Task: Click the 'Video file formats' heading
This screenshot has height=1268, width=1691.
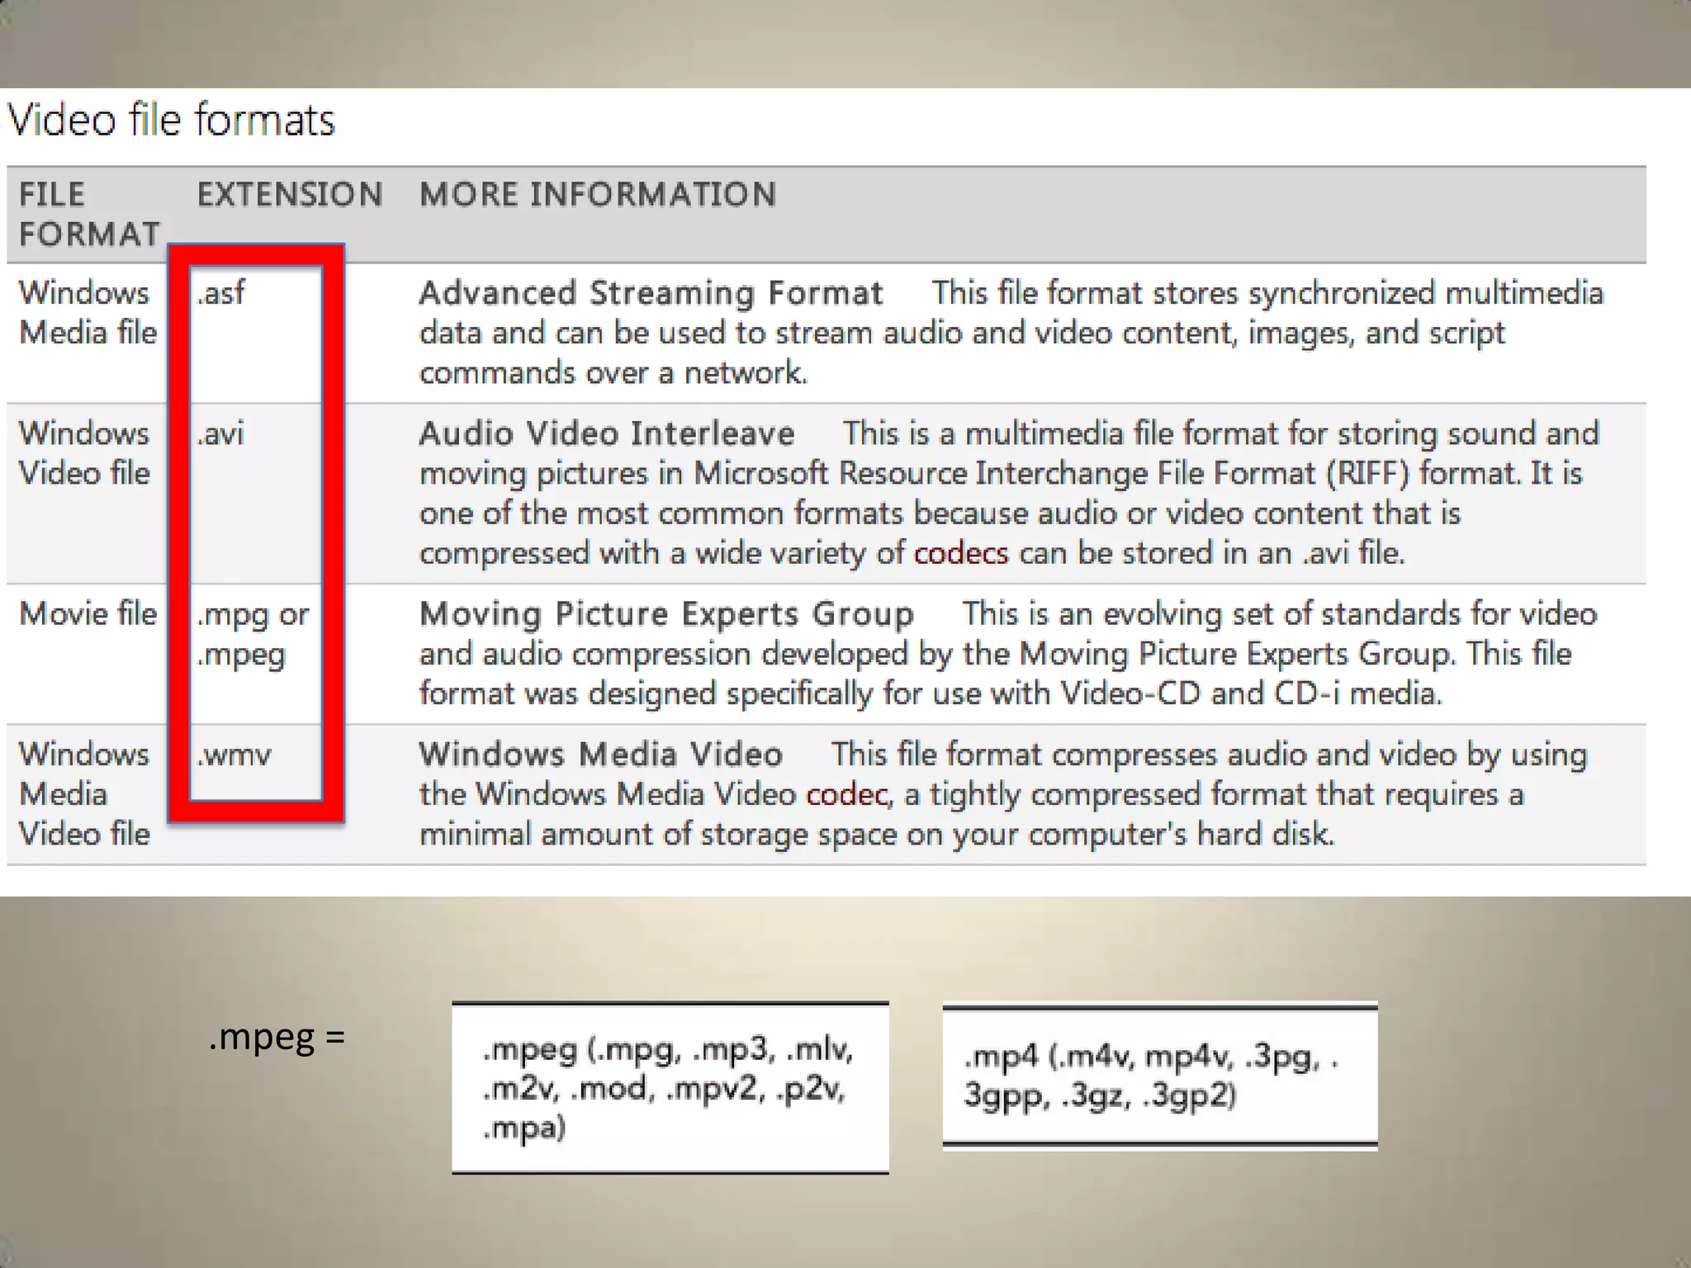Action: click(x=172, y=121)
